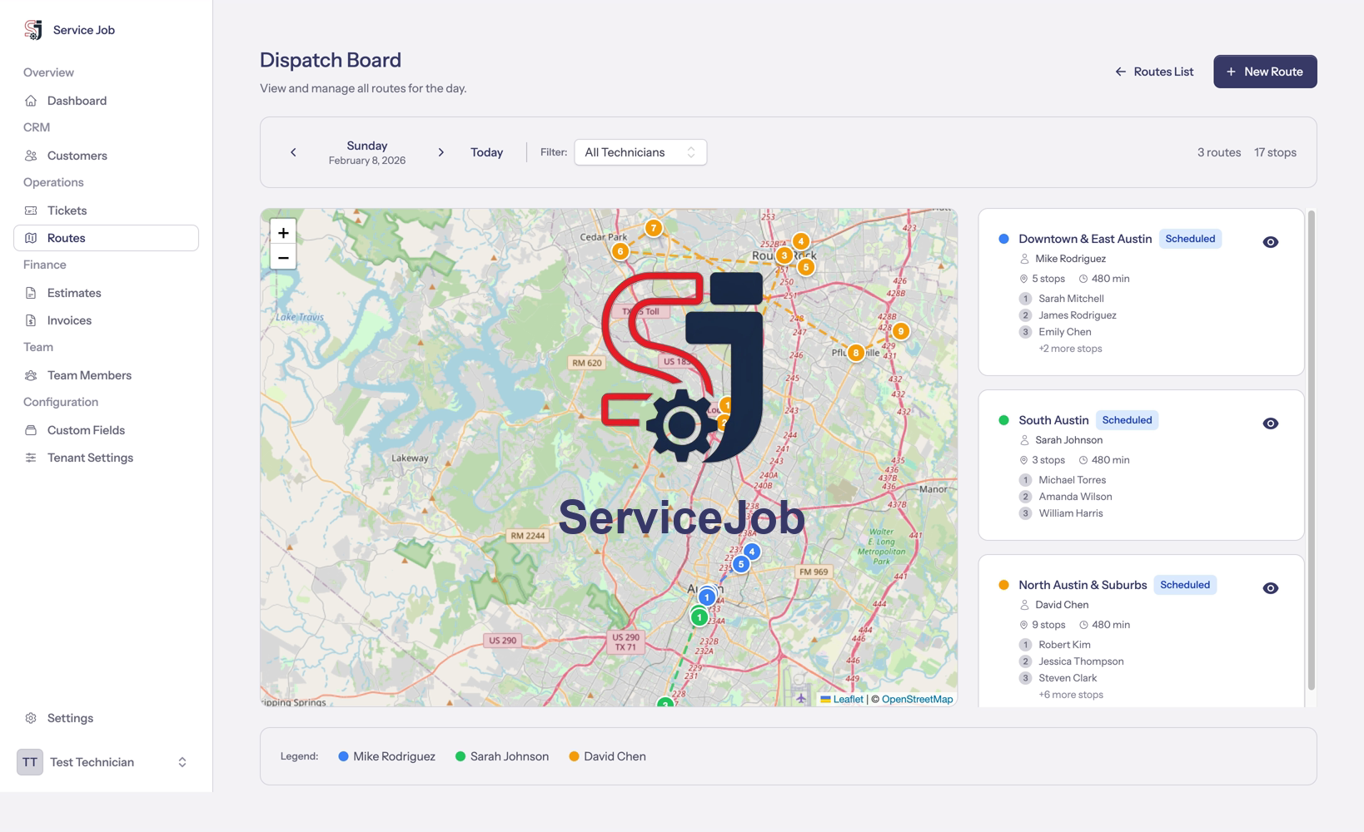Go to next day with right chevron
Image resolution: width=1364 pixels, height=832 pixels.
coord(441,151)
